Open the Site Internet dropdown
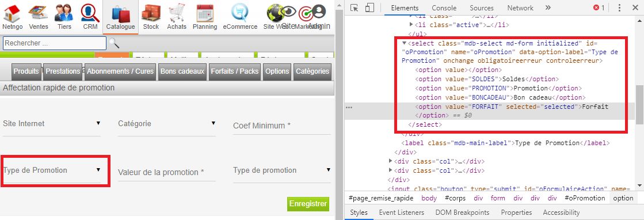644x220 pixels. (52, 124)
